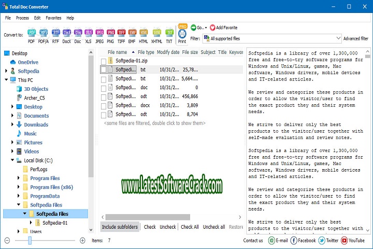The width and height of the screenshot is (373, 249).
Task: Choose PDF/A conversion icon
Action: click(x=44, y=33)
